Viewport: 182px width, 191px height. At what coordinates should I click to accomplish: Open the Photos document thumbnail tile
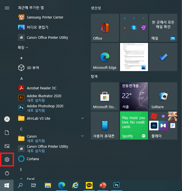tap(134, 57)
